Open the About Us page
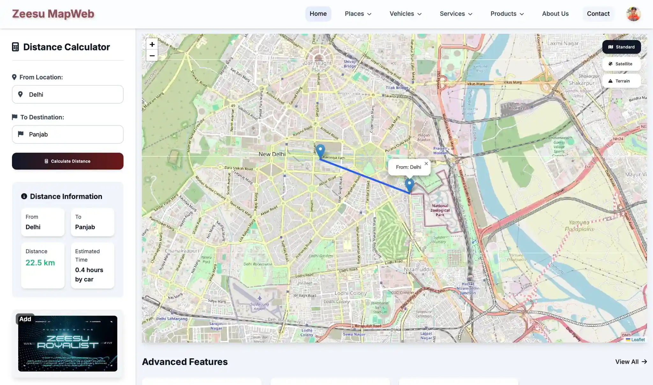The height and width of the screenshot is (385, 653). tap(555, 14)
